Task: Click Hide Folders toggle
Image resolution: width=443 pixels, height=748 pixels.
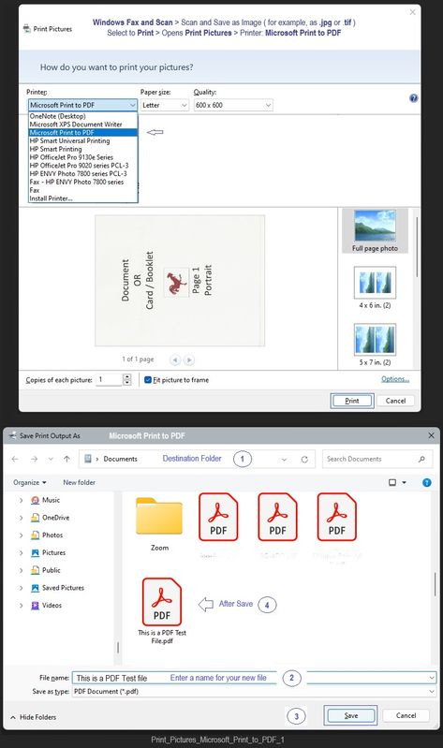Action: 33,717
